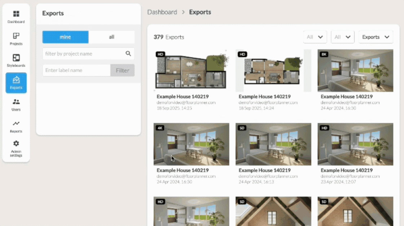Expand the second All dropdown
Screen dimensions: 404x226
pyautogui.click(x=342, y=37)
